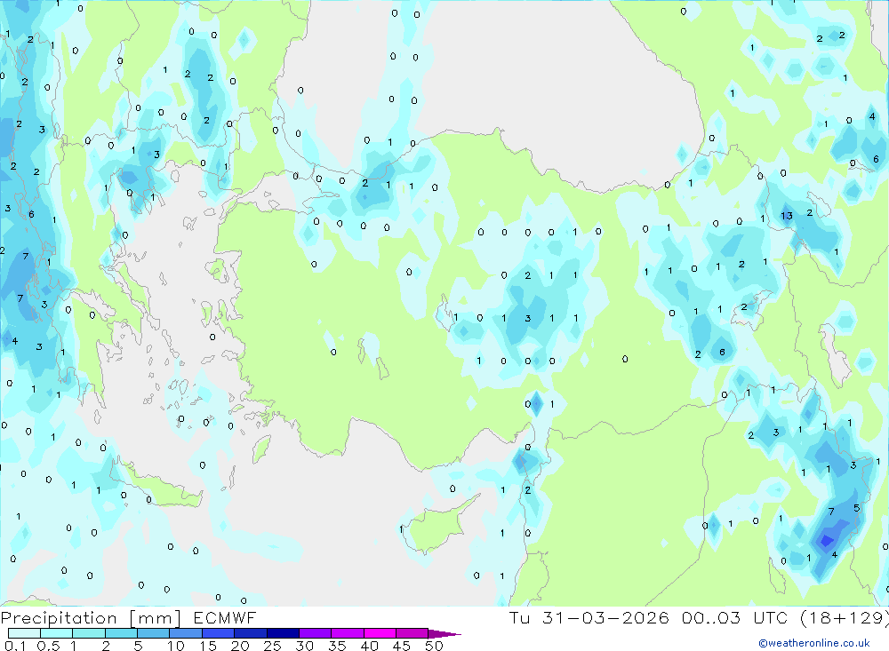
Task: Click the 0.5–1 mm legend color swatch
Action: 57,633
